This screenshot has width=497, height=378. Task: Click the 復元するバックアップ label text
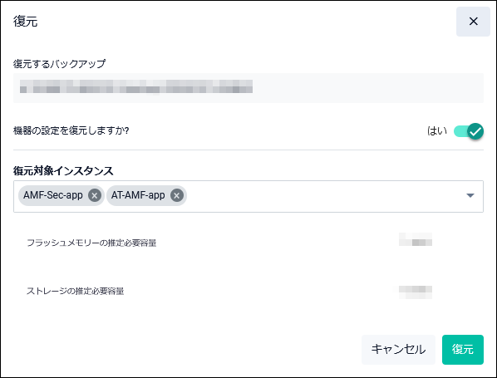click(x=60, y=64)
